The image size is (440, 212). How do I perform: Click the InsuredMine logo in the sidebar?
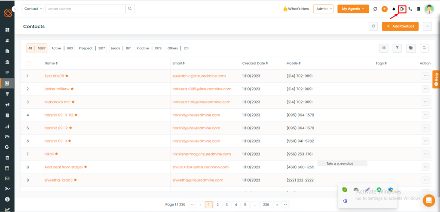[x=8, y=13]
